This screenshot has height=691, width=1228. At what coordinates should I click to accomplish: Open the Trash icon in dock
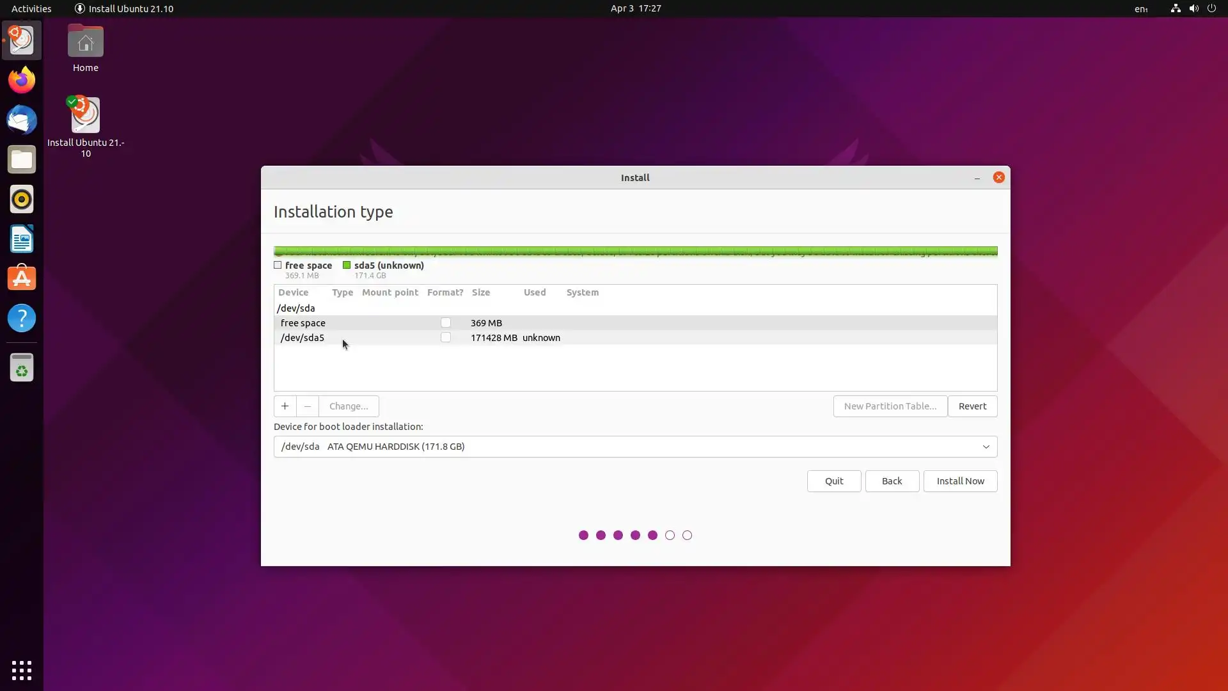[22, 369]
